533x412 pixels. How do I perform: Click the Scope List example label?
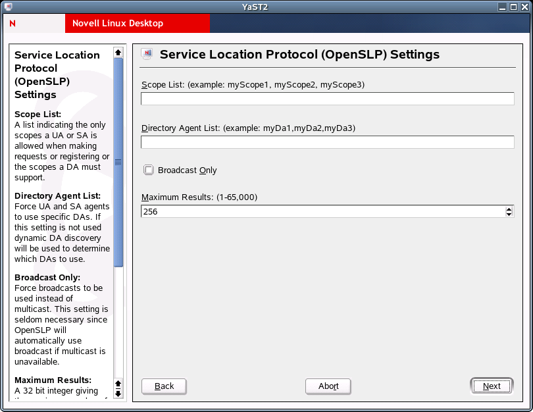(253, 85)
